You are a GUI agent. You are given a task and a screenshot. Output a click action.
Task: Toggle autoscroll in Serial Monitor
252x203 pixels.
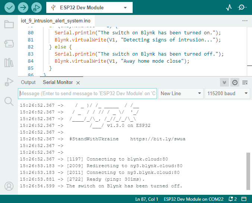coord(224,82)
